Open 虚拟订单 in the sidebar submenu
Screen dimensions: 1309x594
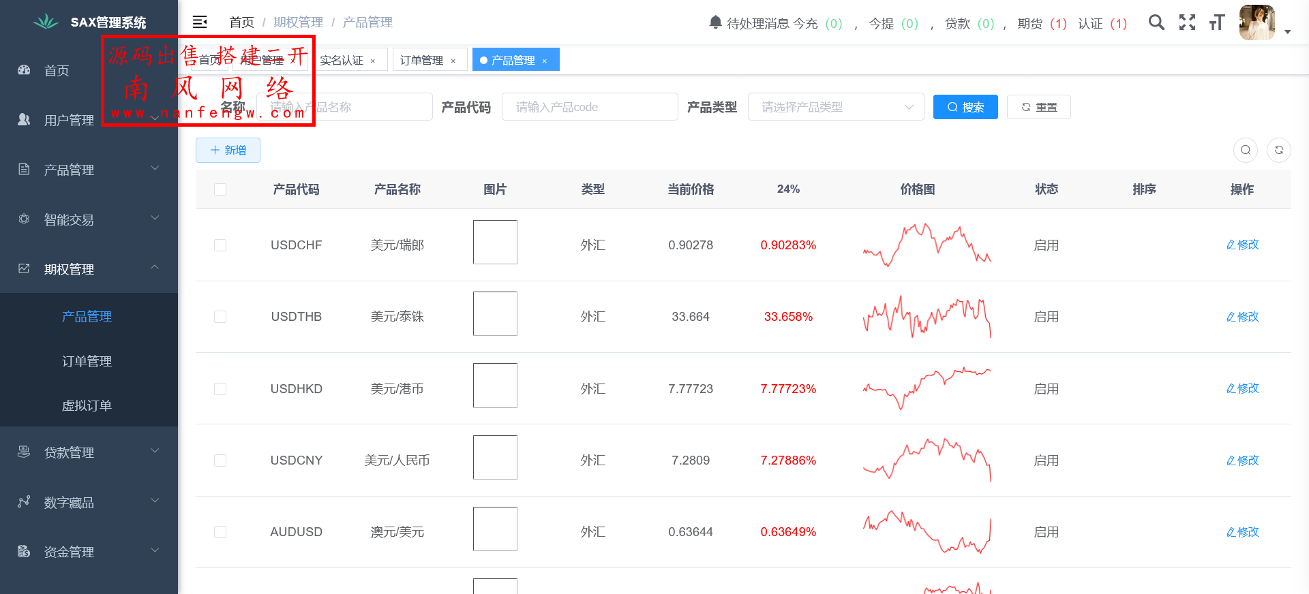(x=87, y=405)
